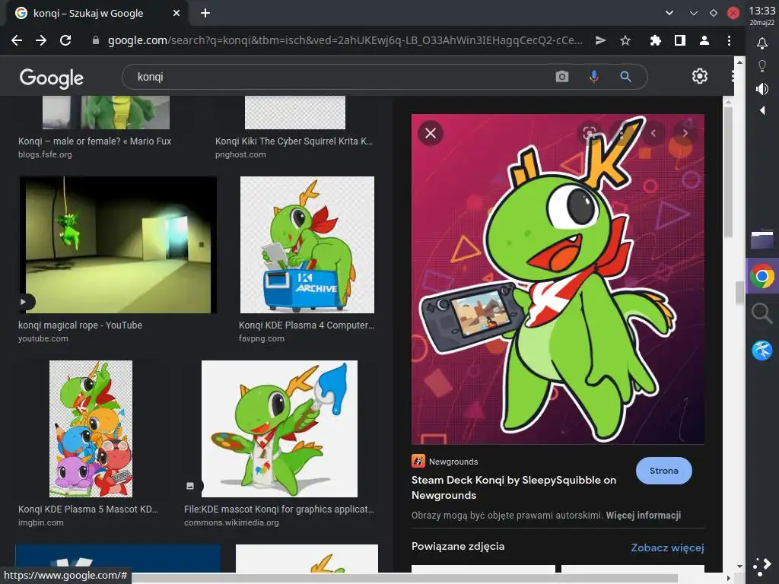Open Google quick settings gear

click(700, 76)
